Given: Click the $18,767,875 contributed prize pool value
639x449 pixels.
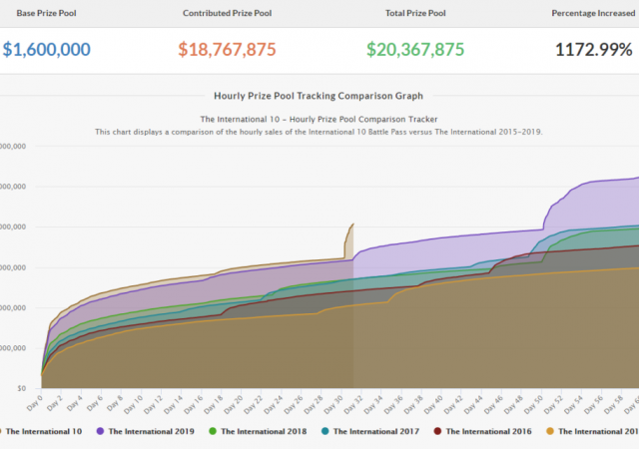Looking at the screenshot, I should [x=227, y=49].
